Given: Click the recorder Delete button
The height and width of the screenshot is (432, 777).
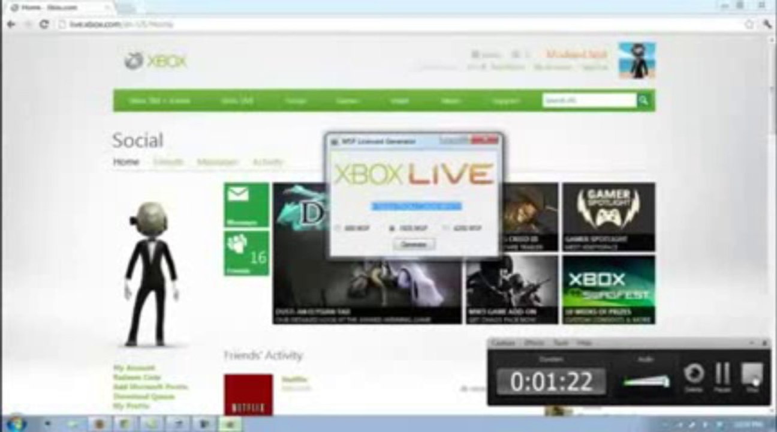Looking at the screenshot, I should [x=694, y=377].
